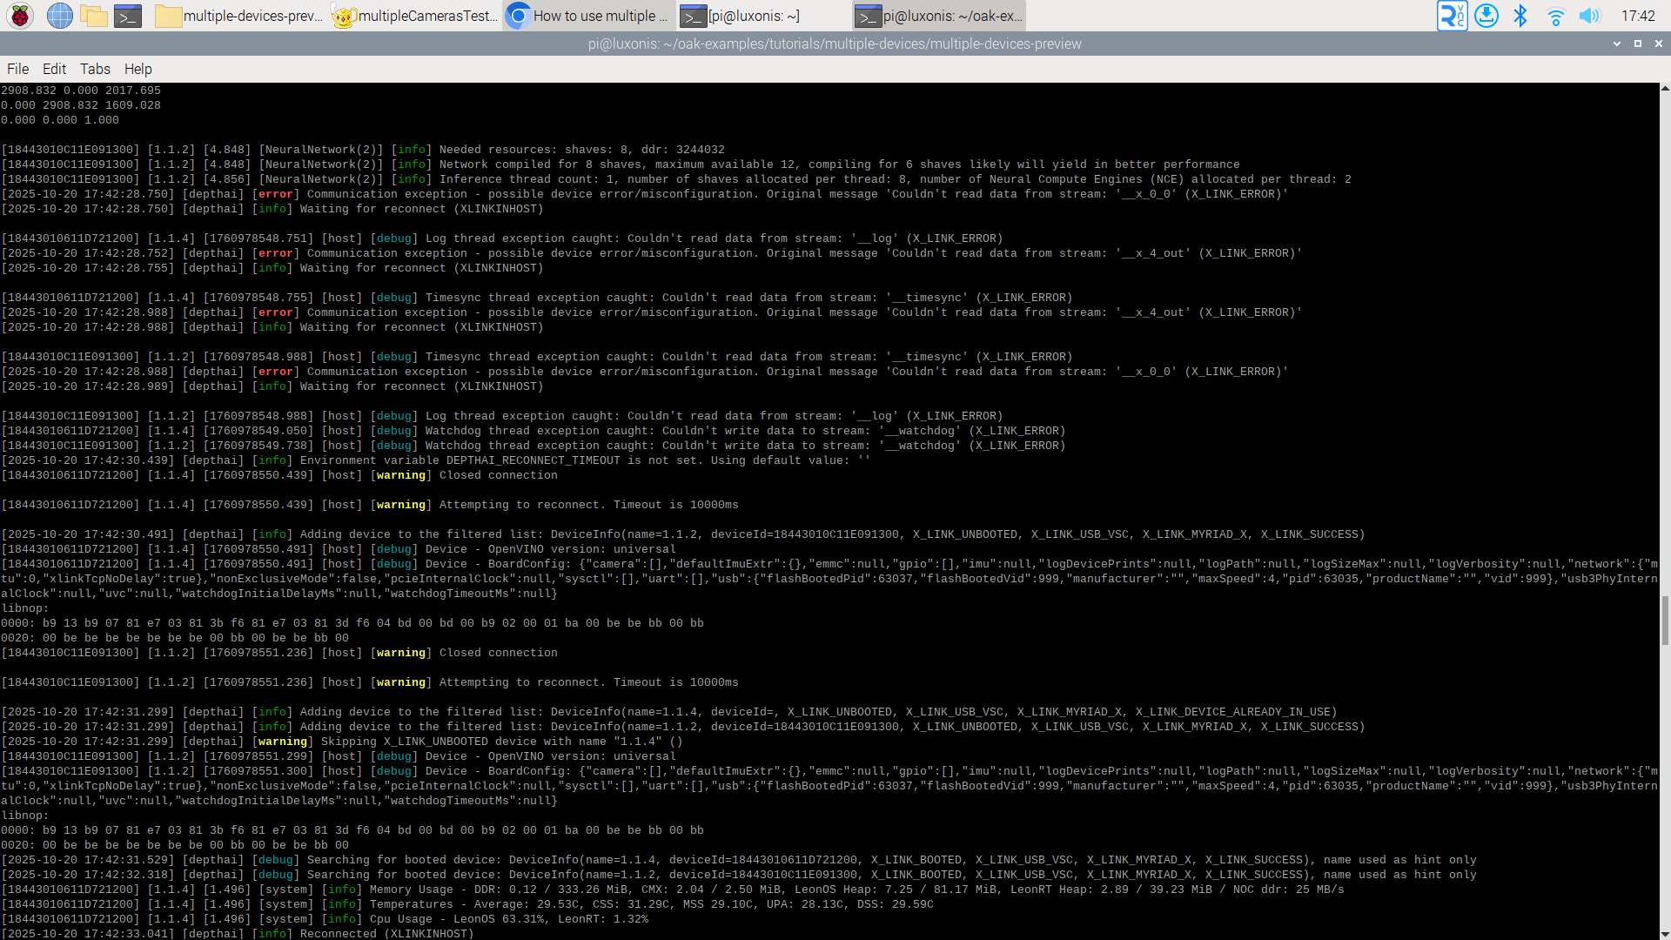
Task: Click the volume speaker icon
Action: pyautogui.click(x=1589, y=16)
